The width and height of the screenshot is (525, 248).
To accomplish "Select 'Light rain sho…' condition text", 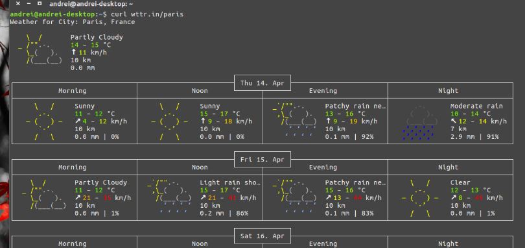I will coord(230,182).
